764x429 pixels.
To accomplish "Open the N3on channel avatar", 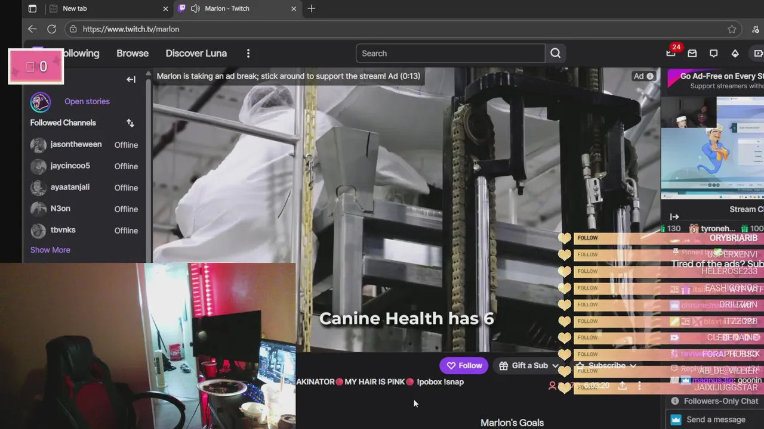I will tap(38, 209).
